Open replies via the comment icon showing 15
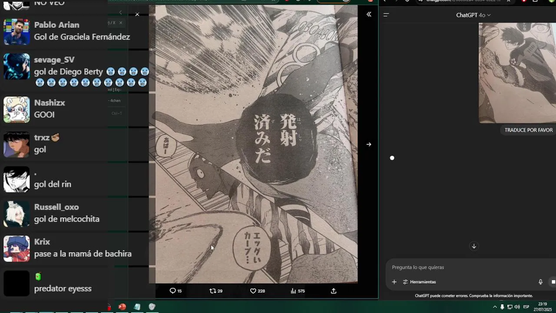Image resolution: width=556 pixels, height=313 pixels. point(175,291)
